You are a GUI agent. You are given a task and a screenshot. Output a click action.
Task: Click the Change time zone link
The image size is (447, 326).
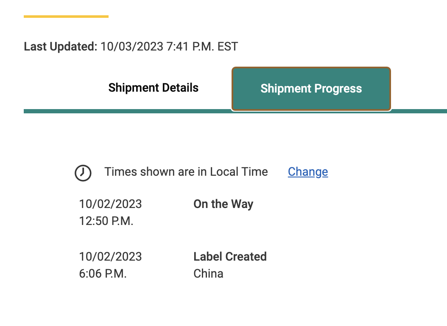307,172
